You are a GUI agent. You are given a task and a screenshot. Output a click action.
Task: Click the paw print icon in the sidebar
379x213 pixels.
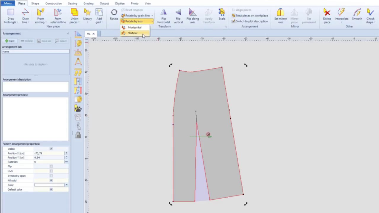coord(78,108)
